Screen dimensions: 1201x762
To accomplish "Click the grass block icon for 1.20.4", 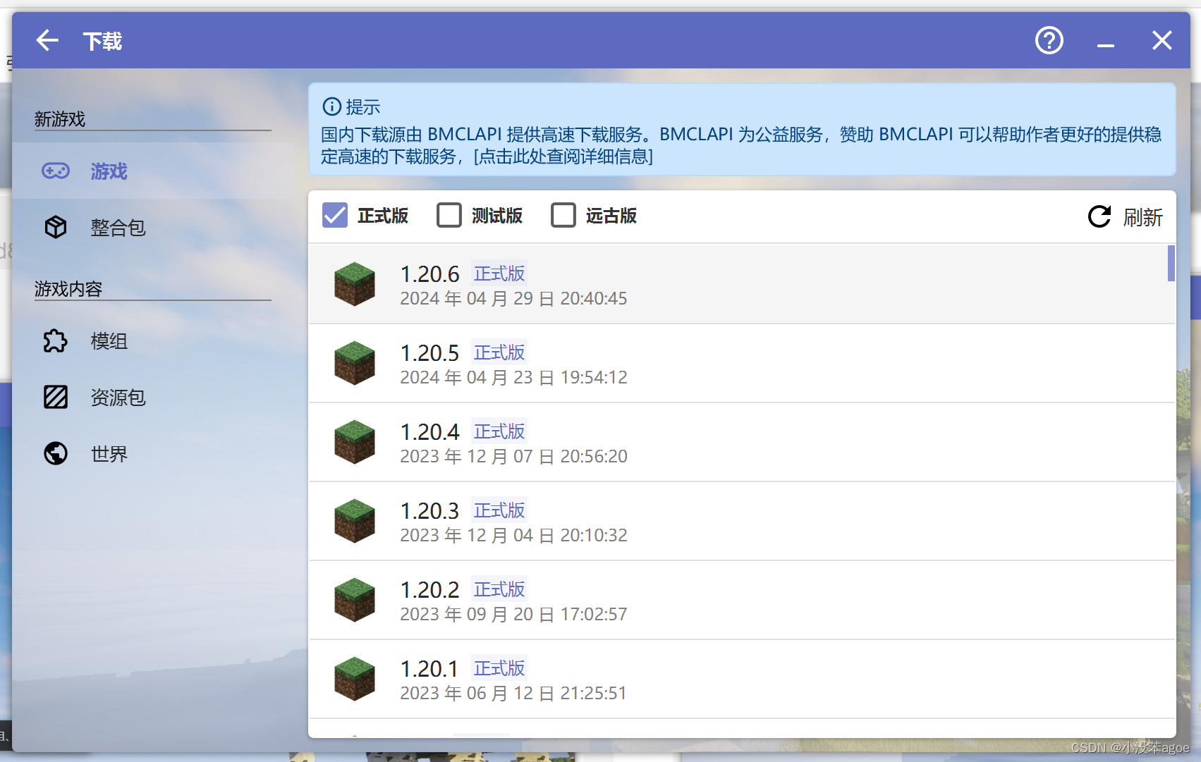I will point(354,442).
